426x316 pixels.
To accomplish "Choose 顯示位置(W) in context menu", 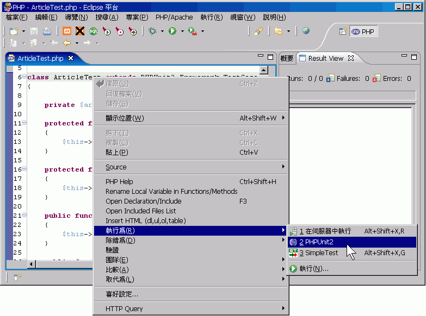I will click(x=191, y=118).
